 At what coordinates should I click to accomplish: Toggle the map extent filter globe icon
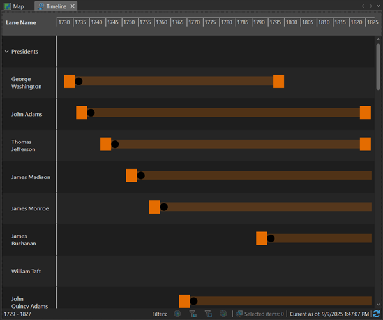(223, 314)
